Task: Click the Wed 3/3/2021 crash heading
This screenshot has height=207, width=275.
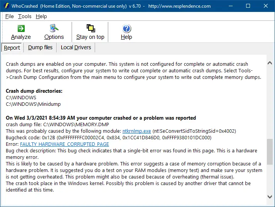Action: click(x=101, y=118)
